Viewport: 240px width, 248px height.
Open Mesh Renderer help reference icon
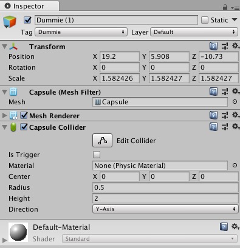click(x=213, y=115)
